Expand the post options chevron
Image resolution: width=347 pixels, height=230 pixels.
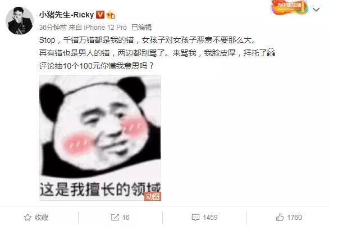tap(316, 10)
